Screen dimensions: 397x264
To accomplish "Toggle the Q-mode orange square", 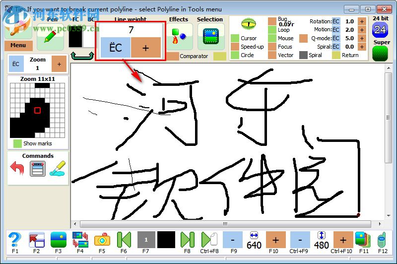I will (303, 38).
